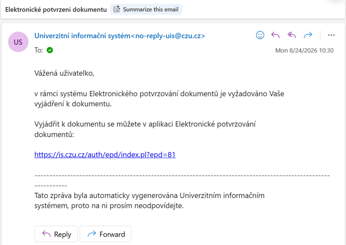This screenshot has height=245, width=346.
Task: Click the Summarize this email button
Action: (x=146, y=9)
